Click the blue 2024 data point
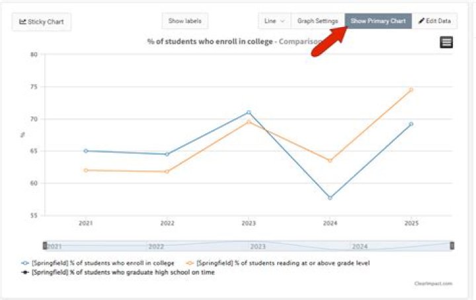This screenshot has height=300, width=476. tap(331, 198)
